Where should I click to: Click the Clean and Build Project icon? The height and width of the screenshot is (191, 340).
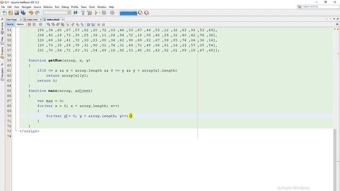[89, 13]
